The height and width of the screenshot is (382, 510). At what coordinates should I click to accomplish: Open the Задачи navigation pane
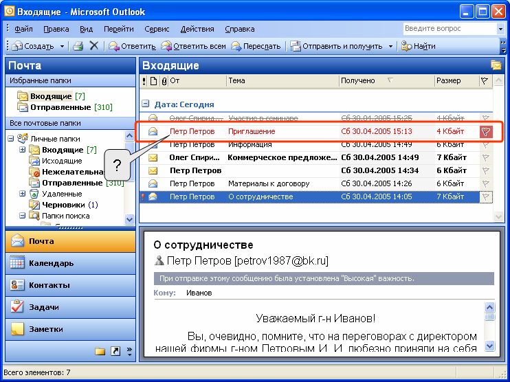click(70, 307)
